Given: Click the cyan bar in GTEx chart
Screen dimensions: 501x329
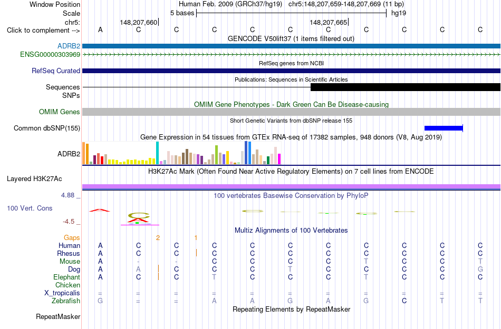Looking at the screenshot, I should [157, 153].
